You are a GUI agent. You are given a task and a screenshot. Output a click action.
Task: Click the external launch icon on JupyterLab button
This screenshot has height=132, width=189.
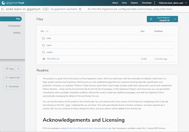[151, 19]
